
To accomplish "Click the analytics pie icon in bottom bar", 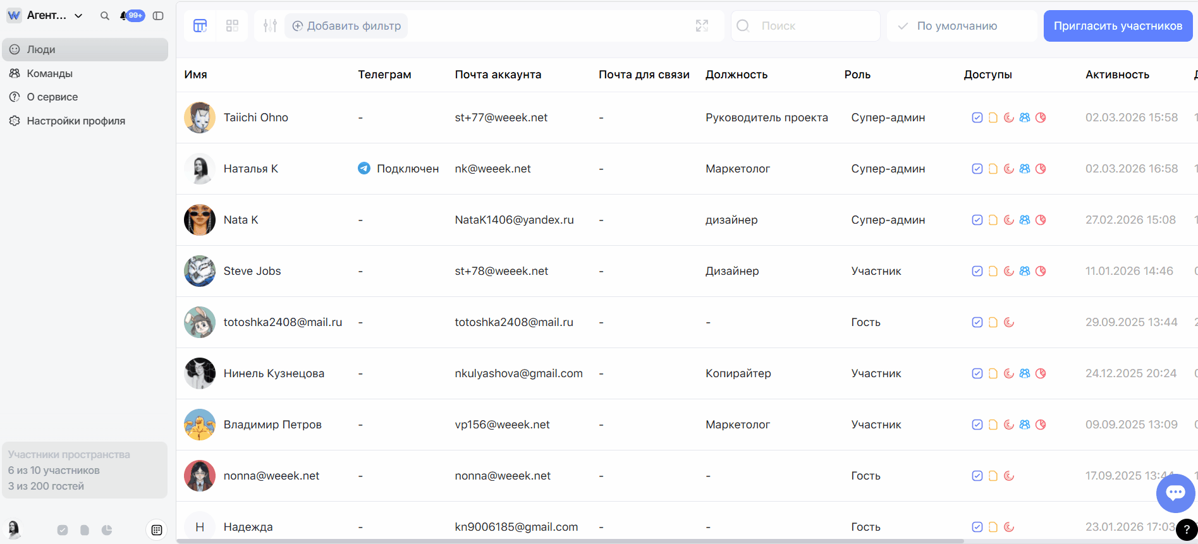I will pos(107,530).
